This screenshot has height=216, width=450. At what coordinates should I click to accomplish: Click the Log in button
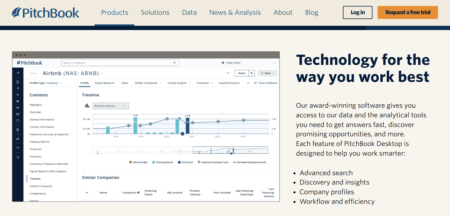coord(357,12)
